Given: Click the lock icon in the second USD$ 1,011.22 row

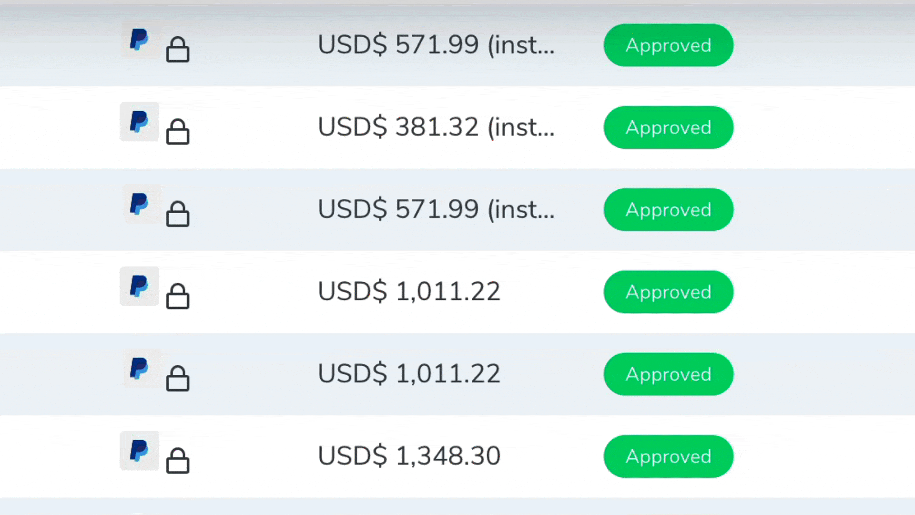Looking at the screenshot, I should (x=178, y=379).
